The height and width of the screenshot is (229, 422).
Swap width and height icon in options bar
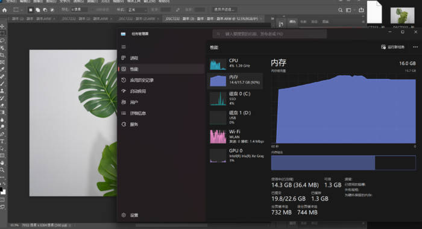coord(178,10)
